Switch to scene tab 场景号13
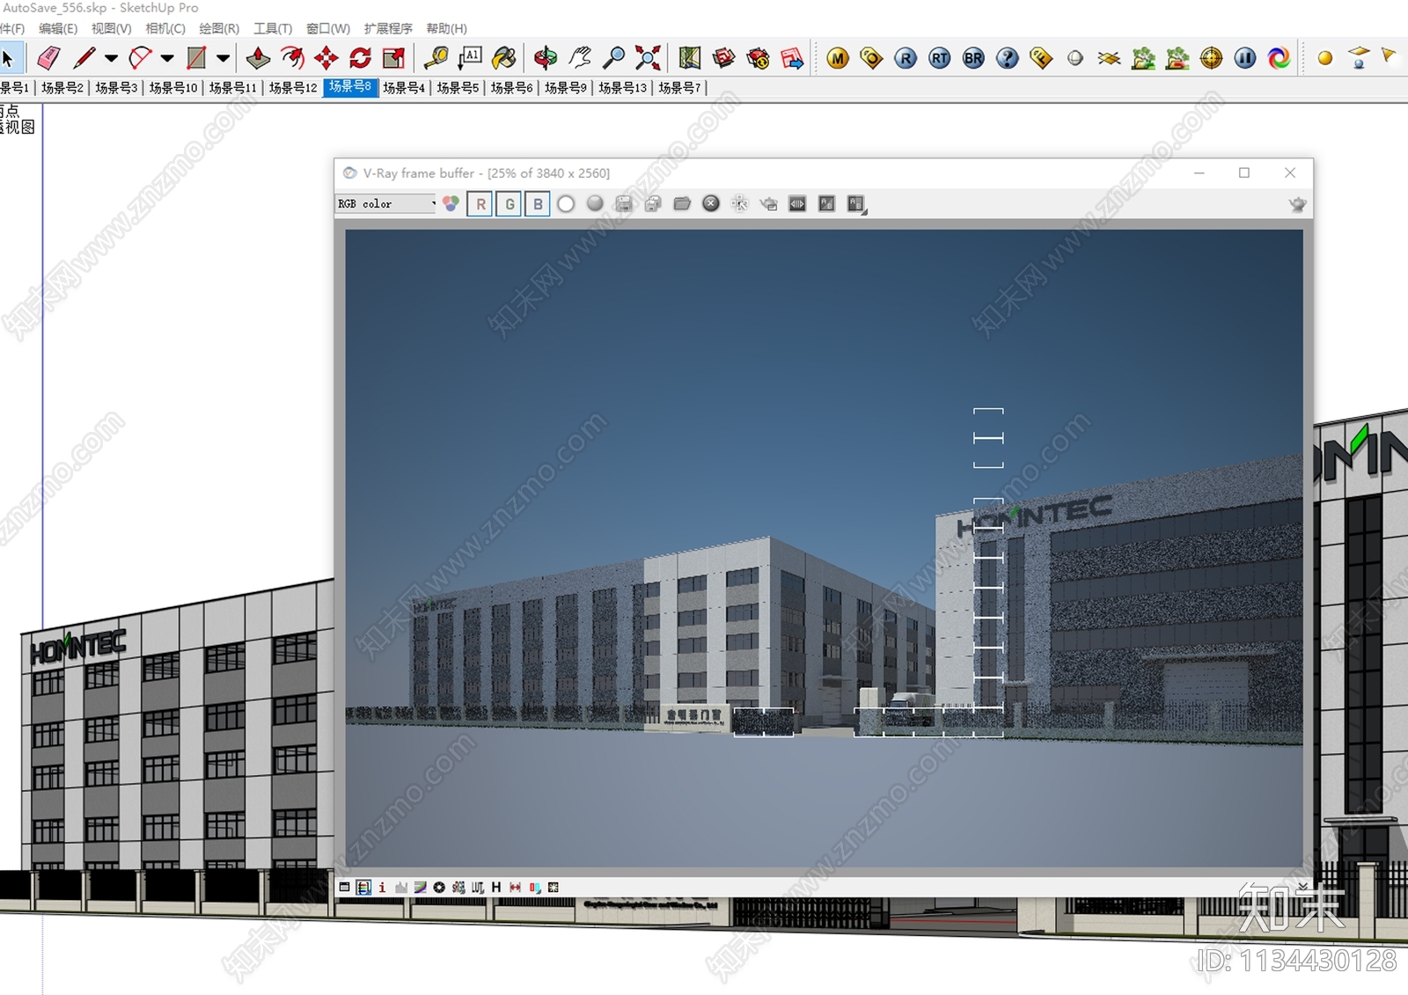Viewport: 1408px width, 995px height. [x=623, y=88]
